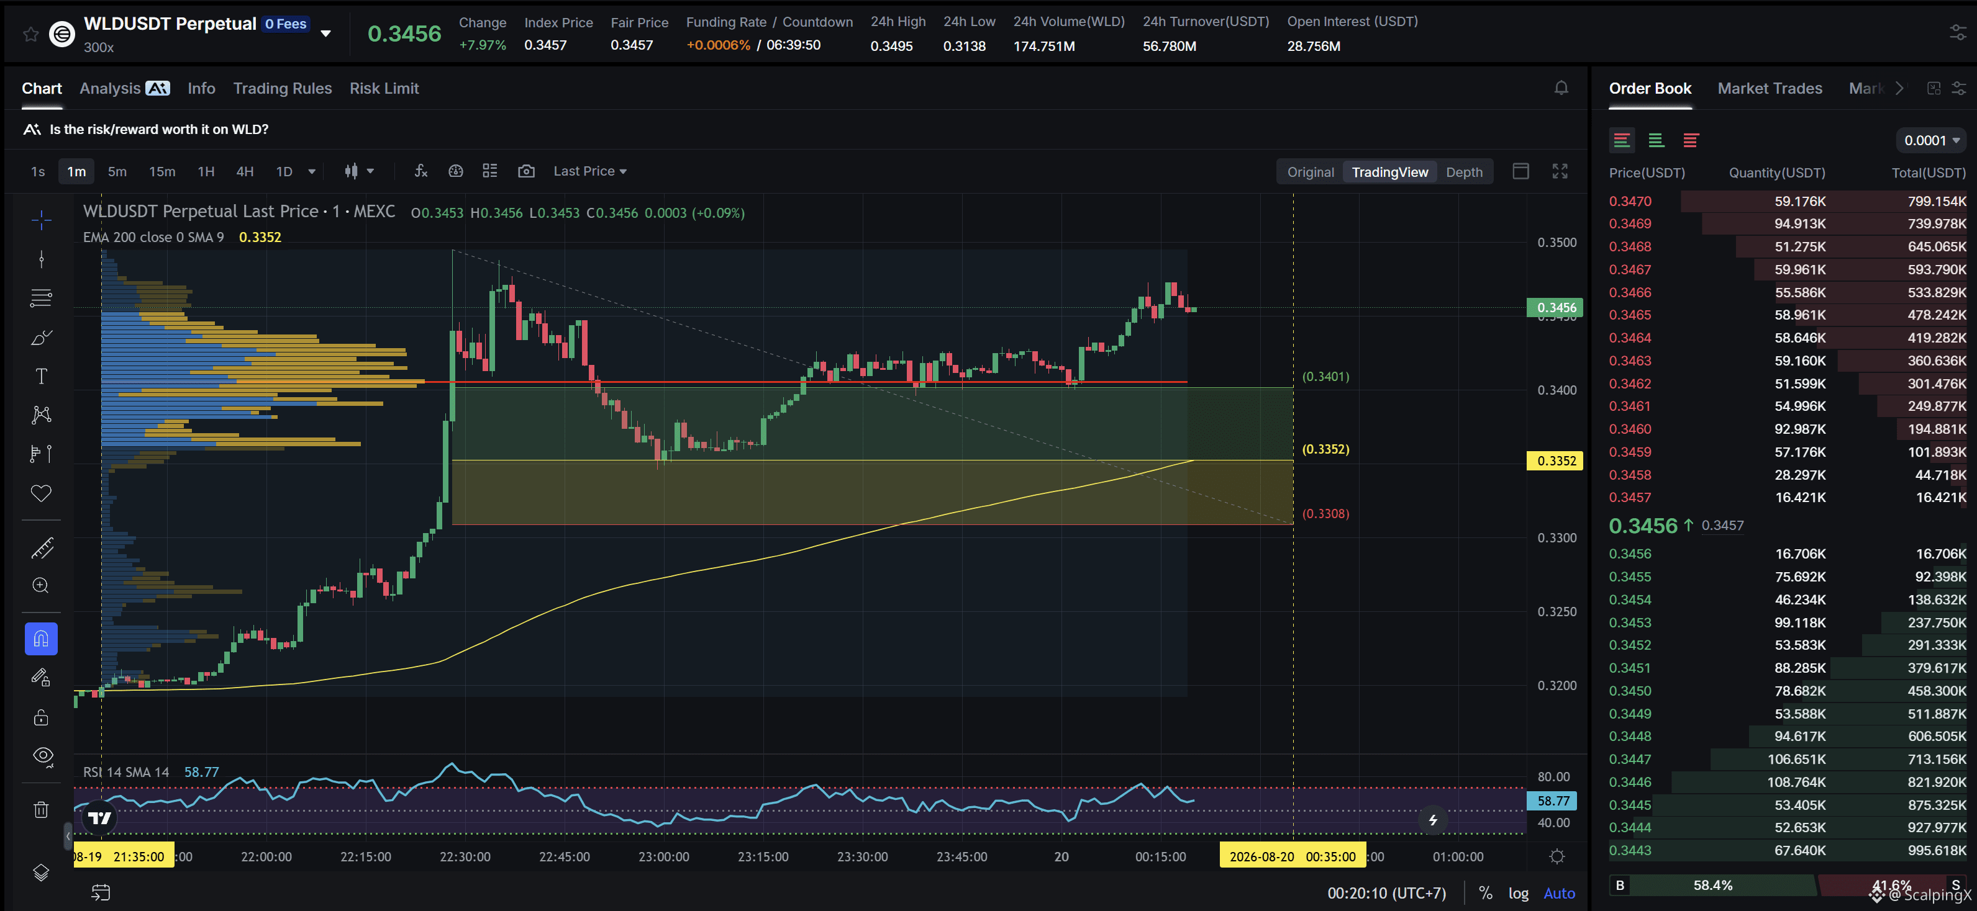Open the chart patterns tool
Image resolution: width=1977 pixels, height=911 pixels.
(42, 415)
